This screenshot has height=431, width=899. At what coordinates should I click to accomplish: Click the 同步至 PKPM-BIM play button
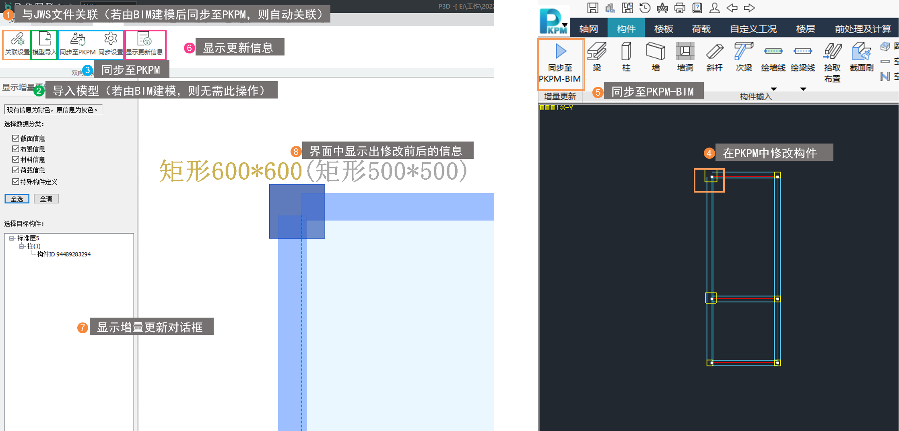tap(560, 64)
